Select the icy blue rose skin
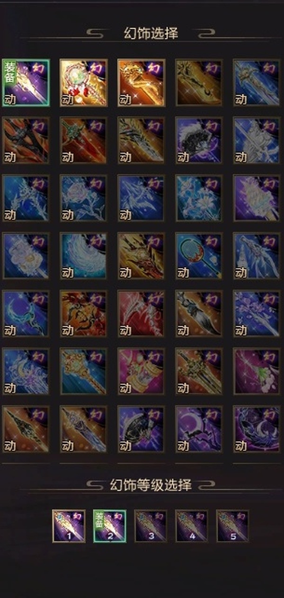This screenshot has width=284, height=598. pyautogui.click(x=84, y=198)
